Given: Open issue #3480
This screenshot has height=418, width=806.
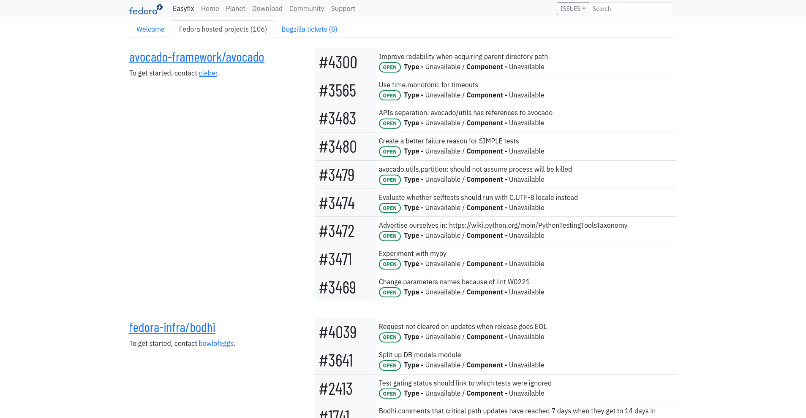Looking at the screenshot, I should pos(338,147).
